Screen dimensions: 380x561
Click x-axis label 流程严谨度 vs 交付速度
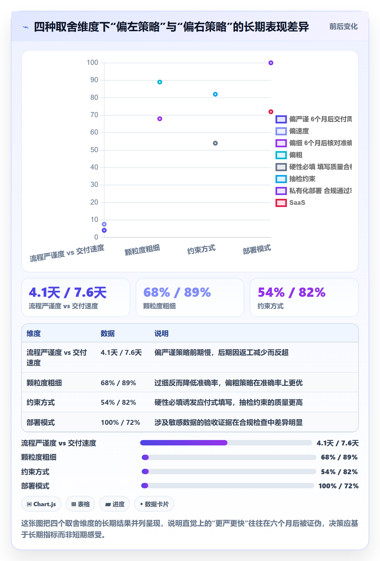coord(67,253)
